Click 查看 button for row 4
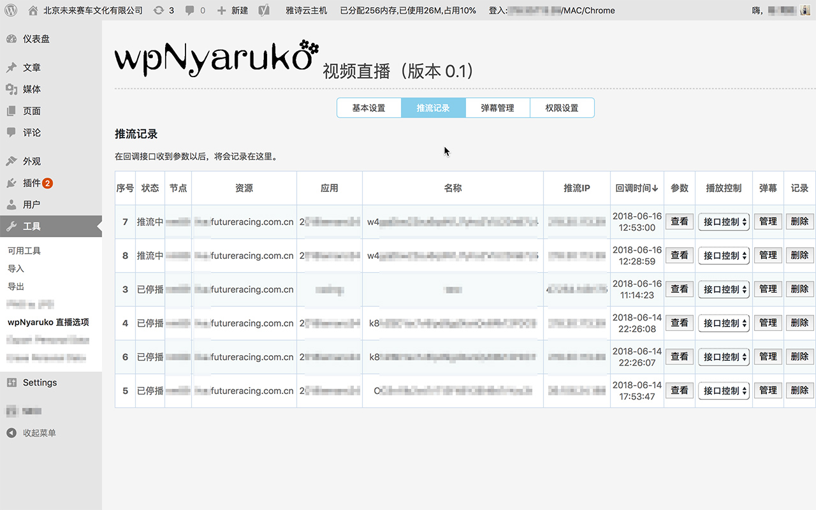This screenshot has width=816, height=510. 680,323
